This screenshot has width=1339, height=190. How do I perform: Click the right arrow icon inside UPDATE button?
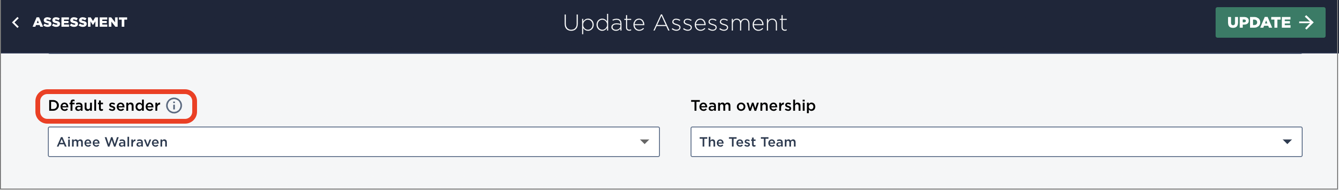[x=1306, y=22]
